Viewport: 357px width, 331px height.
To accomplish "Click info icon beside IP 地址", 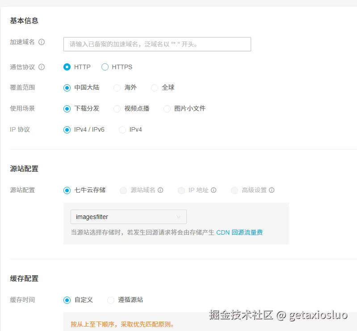I will (213, 190).
